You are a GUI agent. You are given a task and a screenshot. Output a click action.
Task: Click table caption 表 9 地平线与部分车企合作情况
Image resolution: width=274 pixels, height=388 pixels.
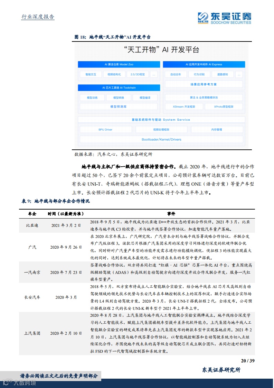tap(56, 201)
